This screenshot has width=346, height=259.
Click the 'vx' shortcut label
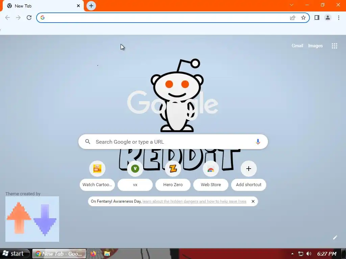tap(135, 184)
